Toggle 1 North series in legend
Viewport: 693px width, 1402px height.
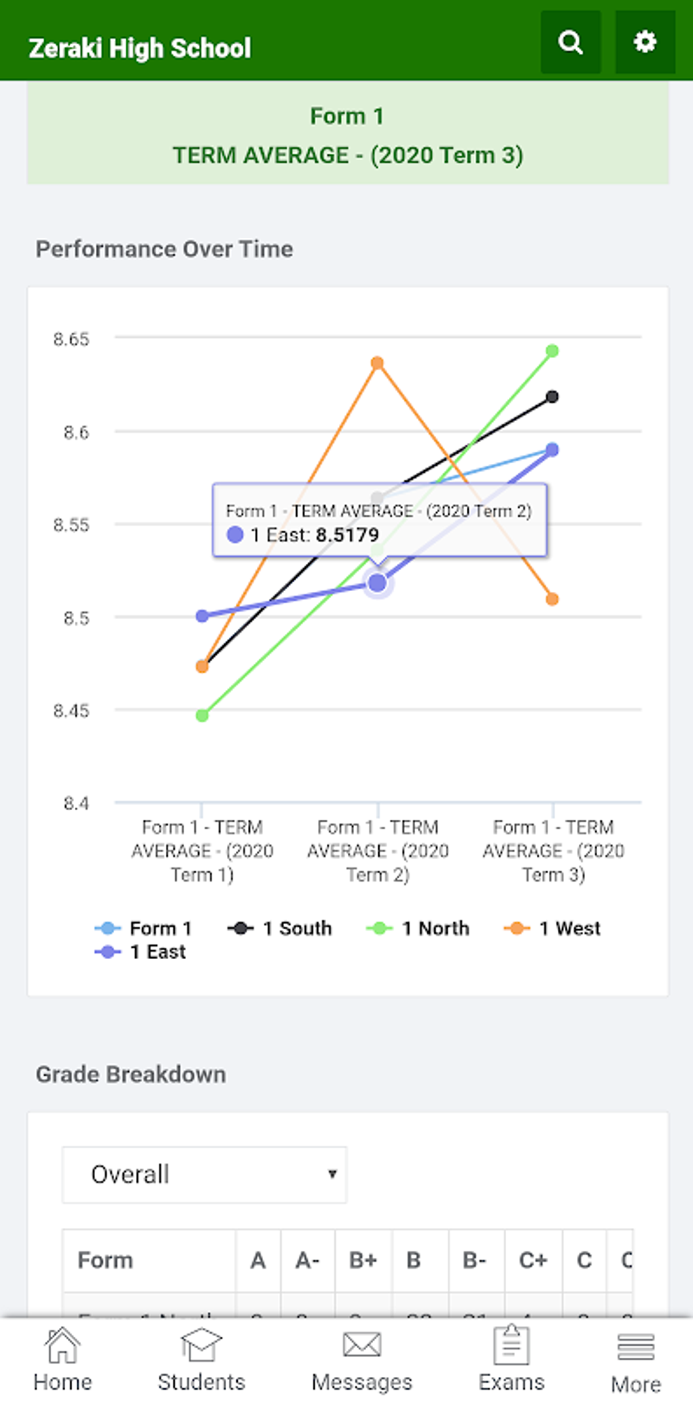[418, 928]
